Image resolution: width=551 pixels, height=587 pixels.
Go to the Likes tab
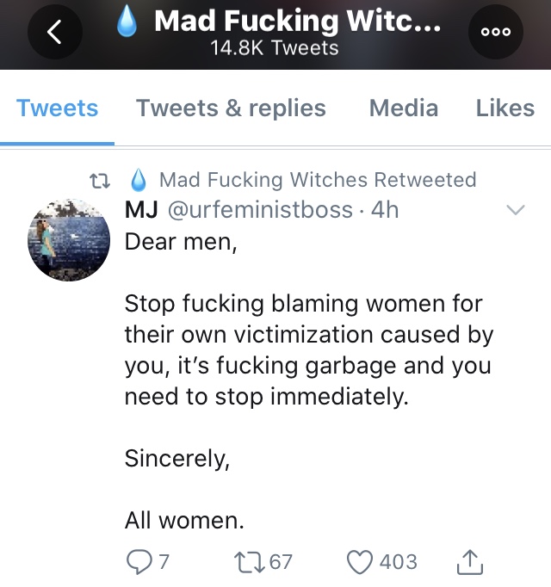point(505,108)
